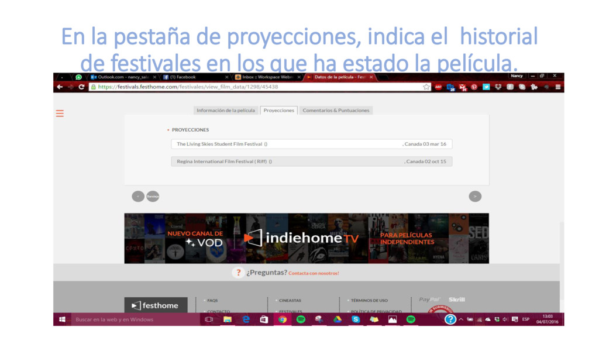Open the Chrome main menu icon
The width and height of the screenshot is (599, 337).
(557, 87)
